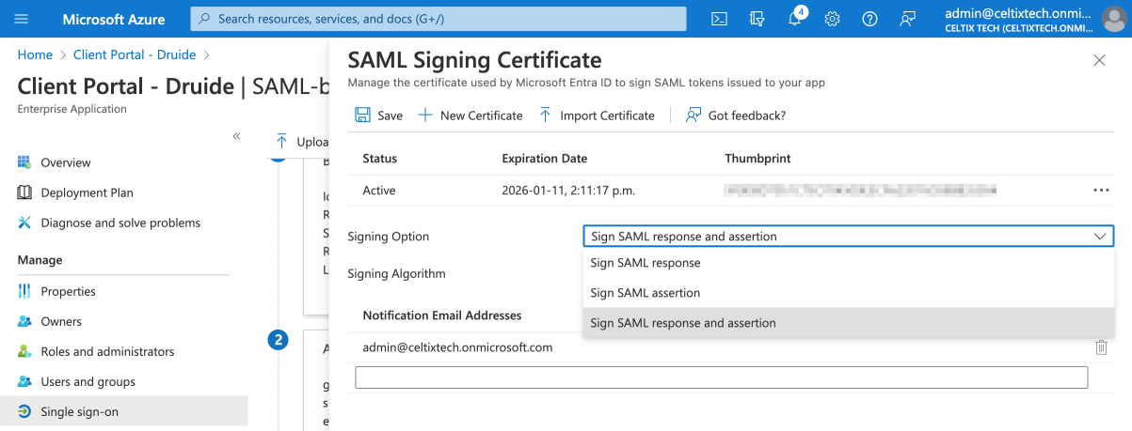Open Cloud Shell from the top bar
Screen dimensions: 1132x431
[x=719, y=19]
